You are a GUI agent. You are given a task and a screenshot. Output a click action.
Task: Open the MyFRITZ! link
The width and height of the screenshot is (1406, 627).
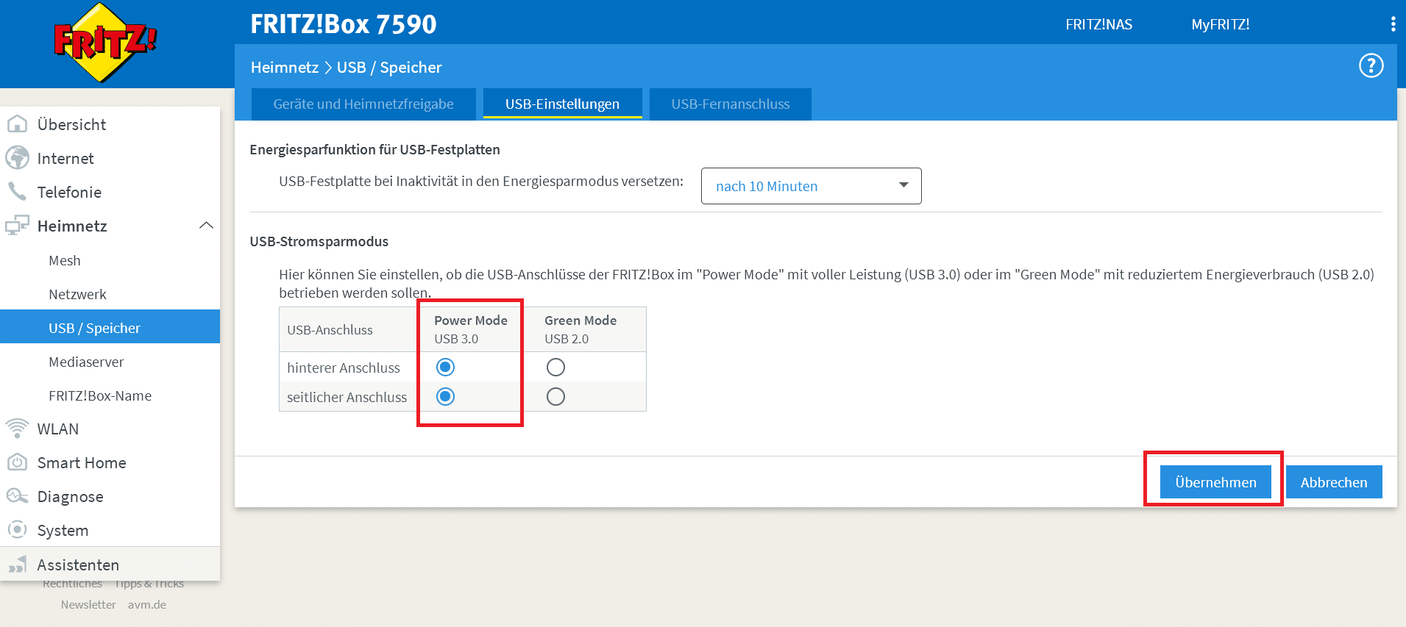point(1220,24)
